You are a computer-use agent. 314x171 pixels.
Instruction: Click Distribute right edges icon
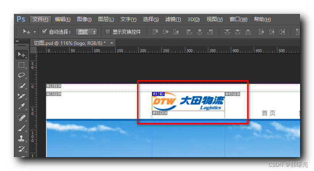coord(282,32)
